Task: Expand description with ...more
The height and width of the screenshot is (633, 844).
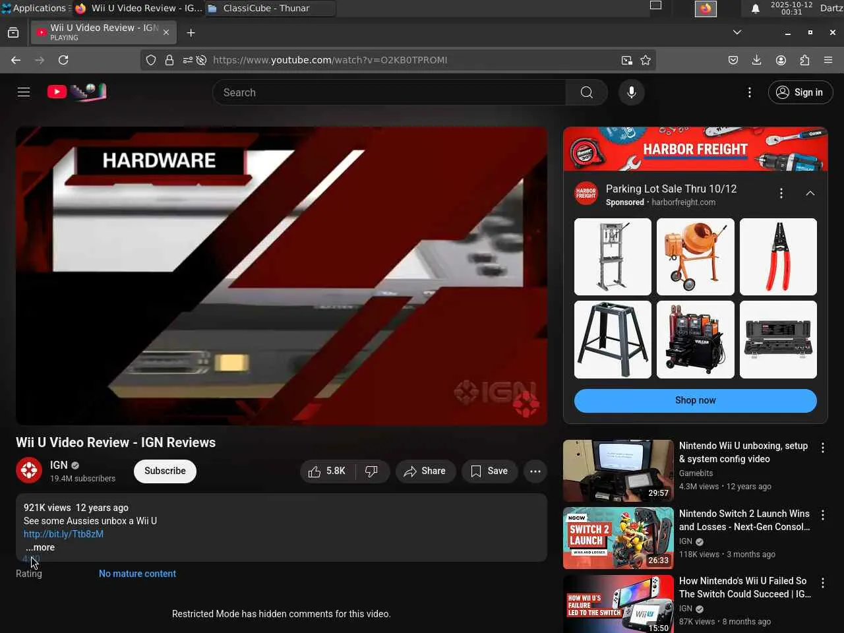Action: pyautogui.click(x=40, y=547)
